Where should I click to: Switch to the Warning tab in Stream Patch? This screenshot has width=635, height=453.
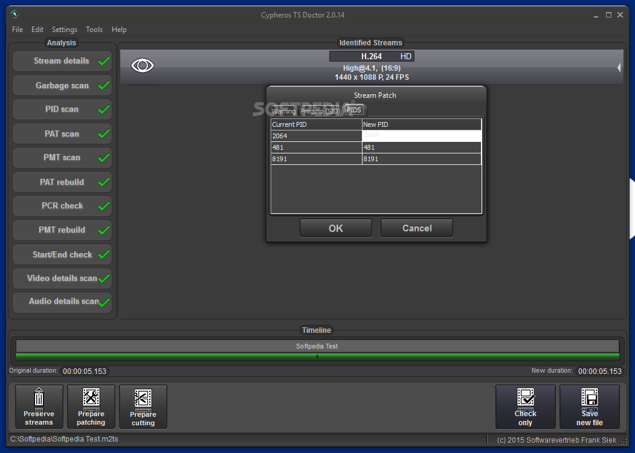(x=283, y=111)
